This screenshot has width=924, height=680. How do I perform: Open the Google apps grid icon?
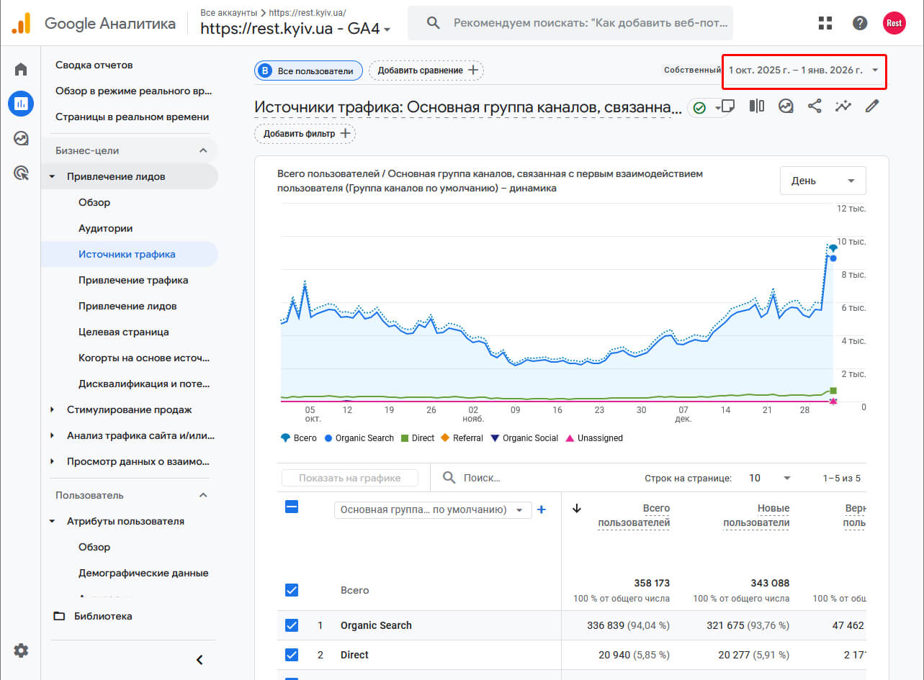[x=825, y=23]
